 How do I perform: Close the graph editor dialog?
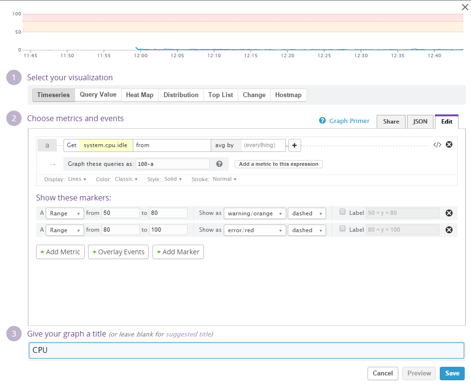tap(464, 7)
